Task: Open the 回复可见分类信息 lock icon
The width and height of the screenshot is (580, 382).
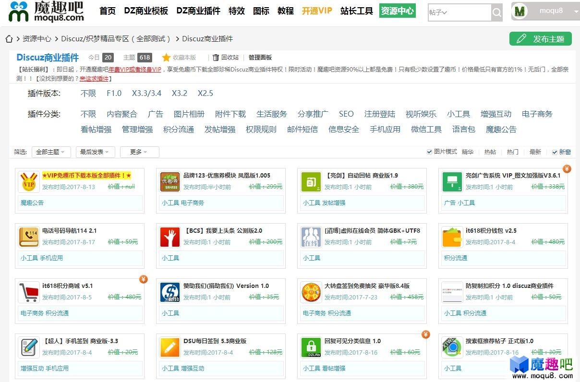Action: (x=311, y=347)
